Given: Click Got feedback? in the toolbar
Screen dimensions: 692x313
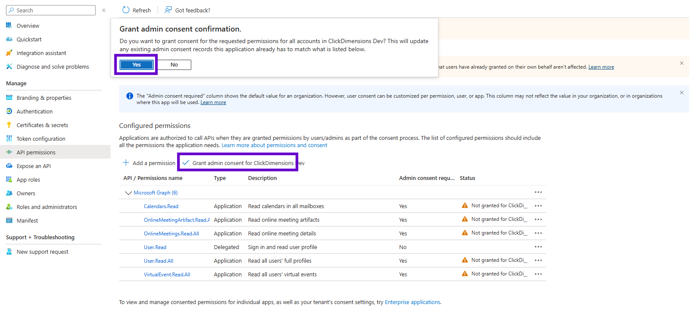Looking at the screenshot, I should click(188, 10).
